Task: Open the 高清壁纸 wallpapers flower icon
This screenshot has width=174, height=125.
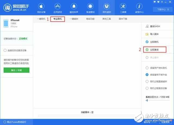Action: (x=90, y=6)
